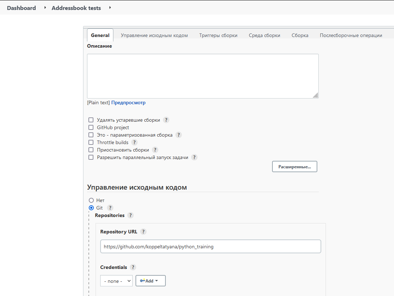The image size is (394, 296).
Task: Click the "Расширенные..." button
Action: (295, 166)
